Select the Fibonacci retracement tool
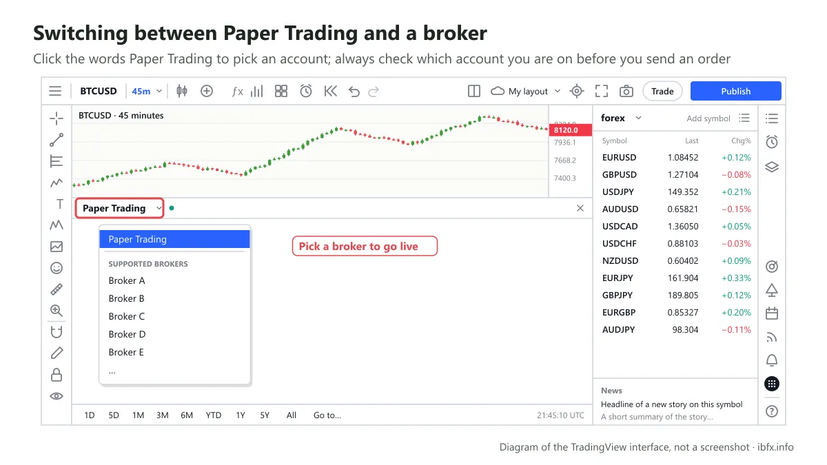Screen dimensions: 827x465 click(x=57, y=161)
